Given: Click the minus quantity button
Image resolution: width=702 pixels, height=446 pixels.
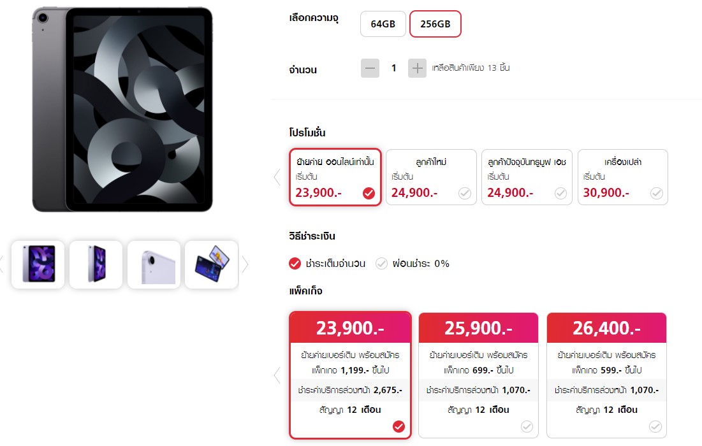Looking at the screenshot, I should click(x=370, y=68).
